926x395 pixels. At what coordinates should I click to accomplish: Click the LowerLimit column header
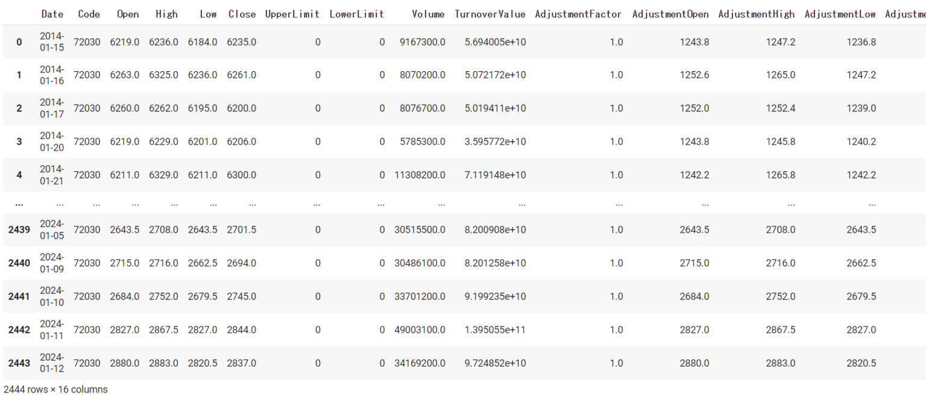(x=356, y=14)
